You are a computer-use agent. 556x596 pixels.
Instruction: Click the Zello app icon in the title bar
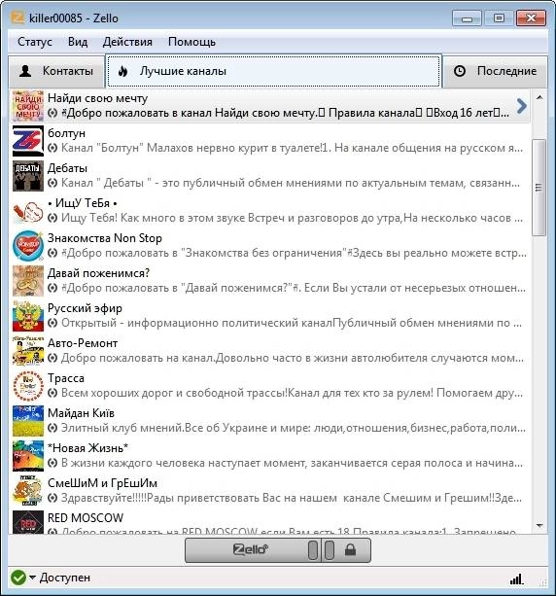(x=17, y=18)
